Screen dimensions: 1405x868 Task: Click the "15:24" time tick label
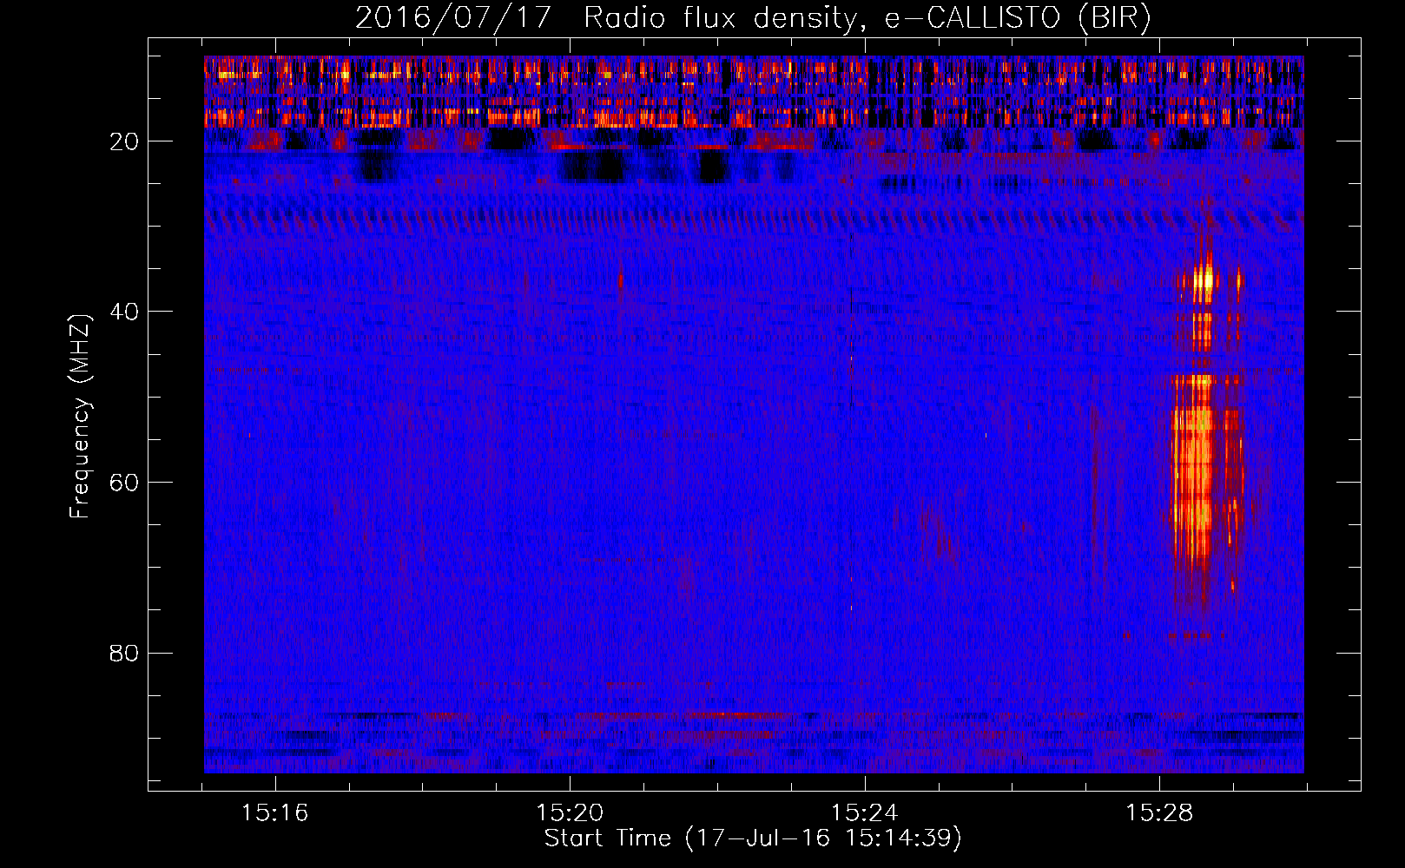click(x=865, y=813)
